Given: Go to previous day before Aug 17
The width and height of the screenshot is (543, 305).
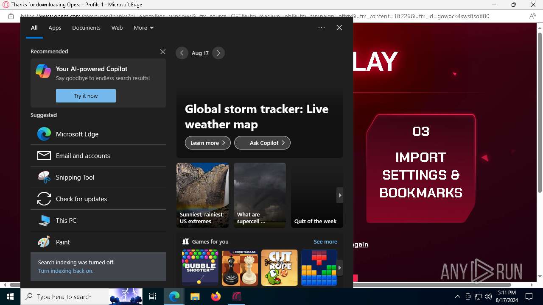Looking at the screenshot, I should [182, 53].
